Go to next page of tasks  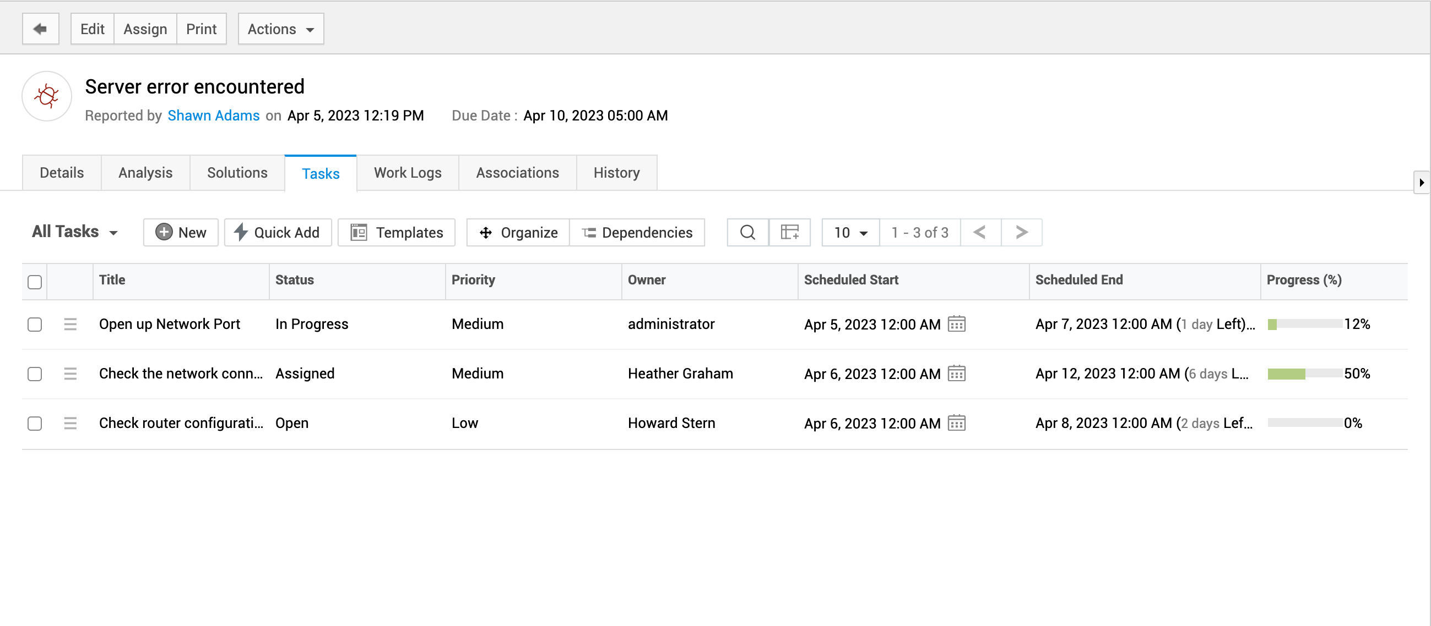pyautogui.click(x=1021, y=232)
